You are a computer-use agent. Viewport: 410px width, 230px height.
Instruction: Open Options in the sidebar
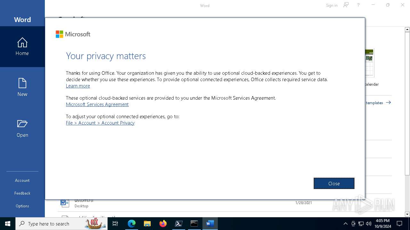[22, 206]
